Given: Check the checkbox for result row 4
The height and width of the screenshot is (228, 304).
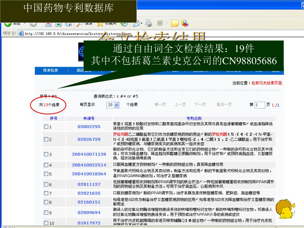Looking at the screenshot, I should tap(46, 165).
